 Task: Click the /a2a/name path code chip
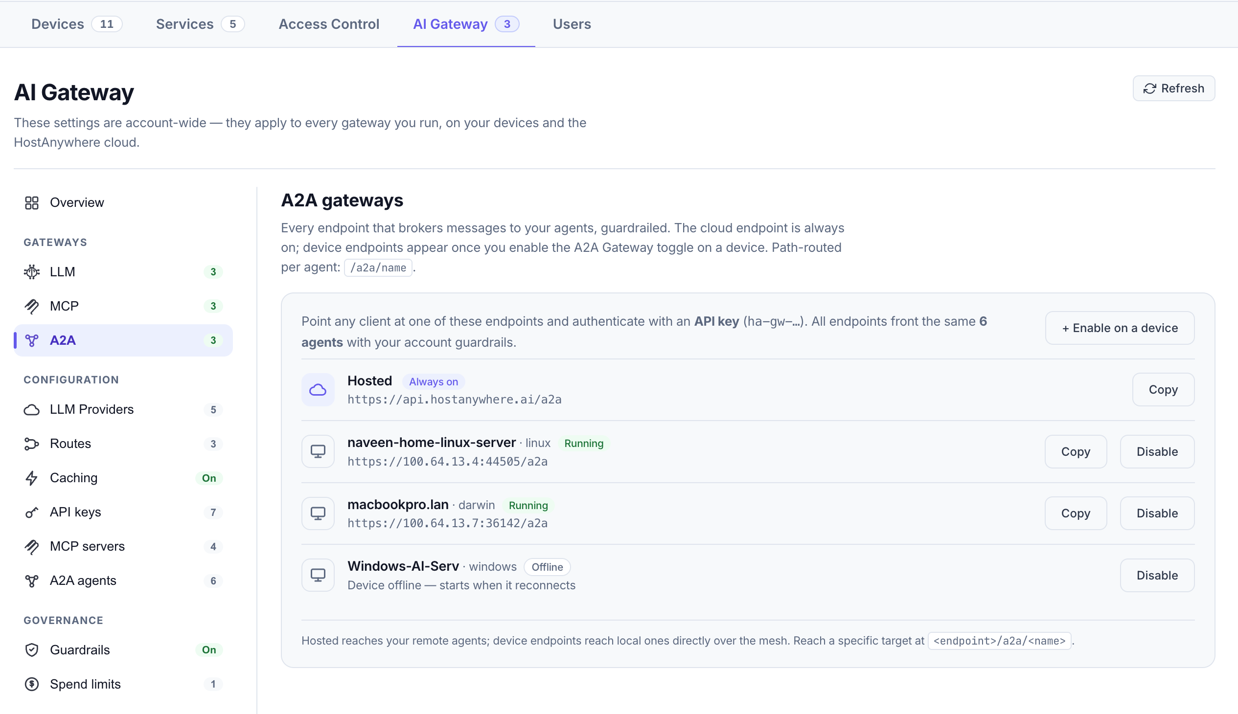[378, 268]
